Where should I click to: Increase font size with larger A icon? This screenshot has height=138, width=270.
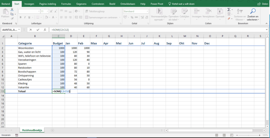point(51,12)
